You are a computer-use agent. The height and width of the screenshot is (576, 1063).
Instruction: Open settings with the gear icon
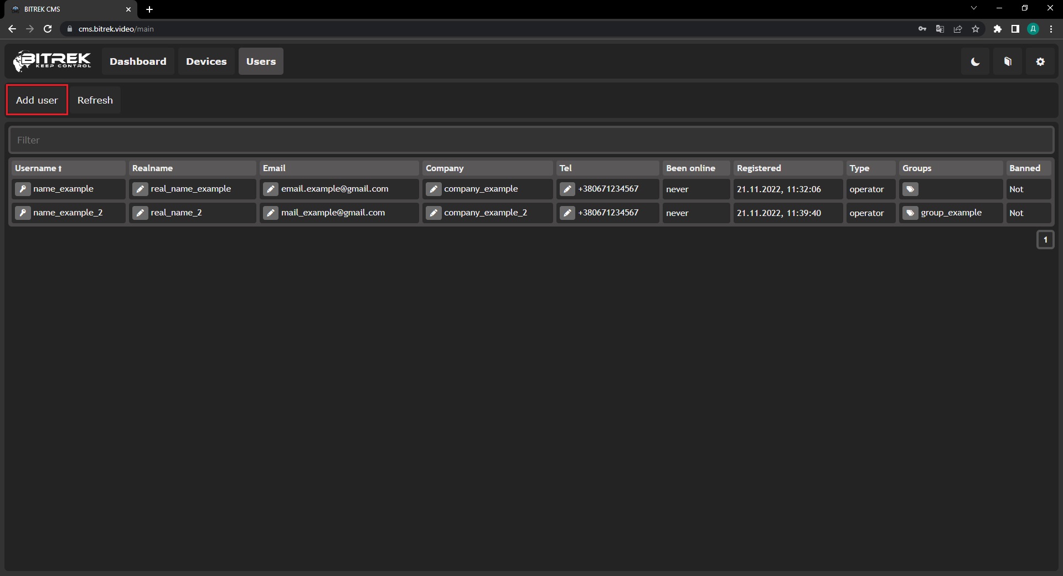click(x=1040, y=61)
